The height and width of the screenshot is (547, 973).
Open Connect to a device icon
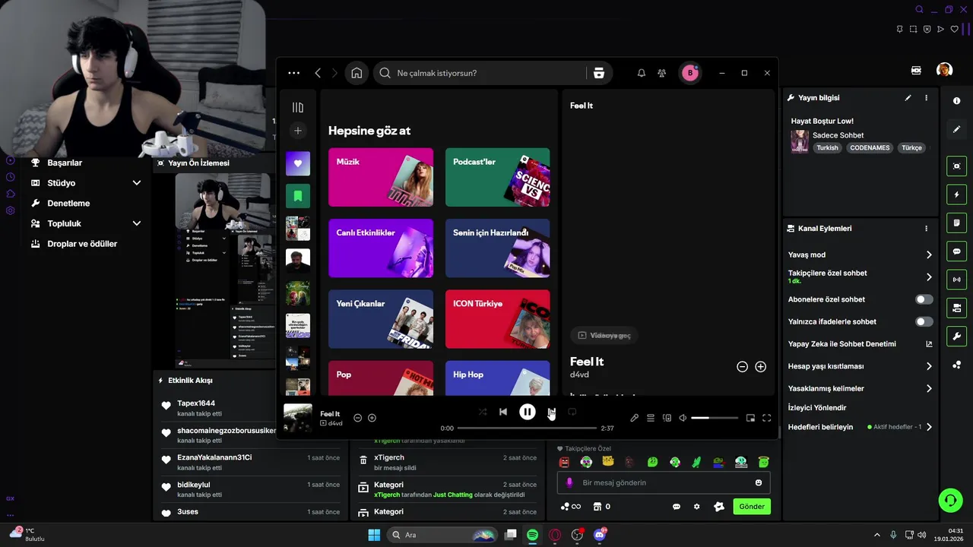[667, 418]
